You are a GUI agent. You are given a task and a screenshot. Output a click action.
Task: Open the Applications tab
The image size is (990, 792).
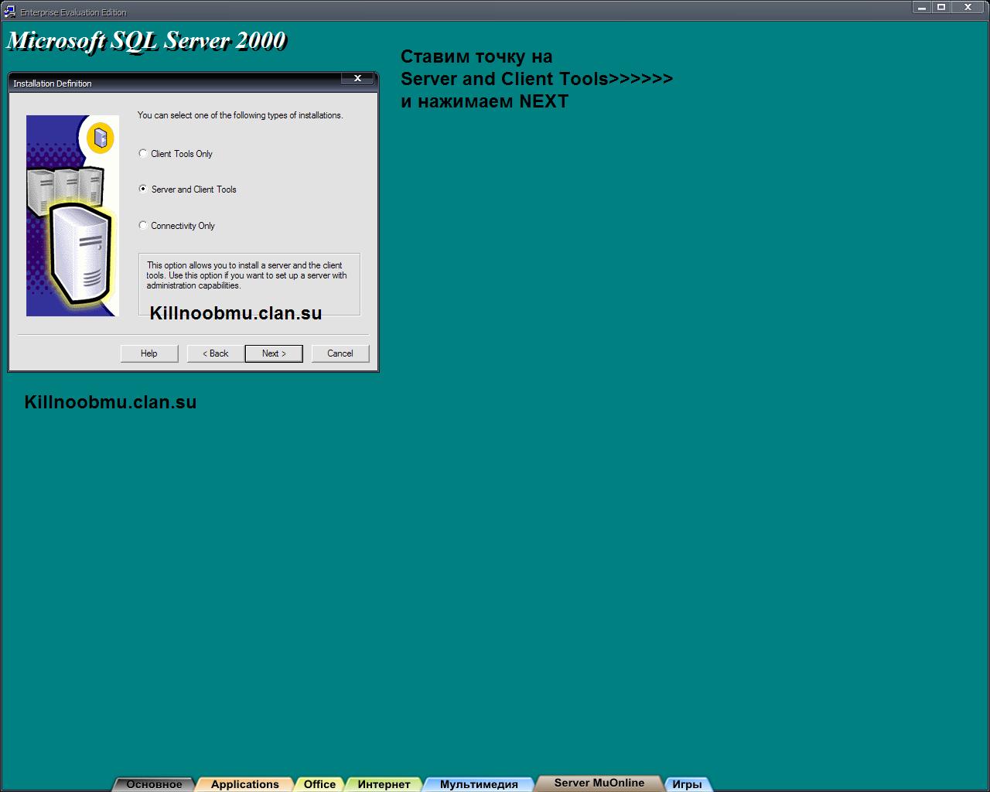244,784
